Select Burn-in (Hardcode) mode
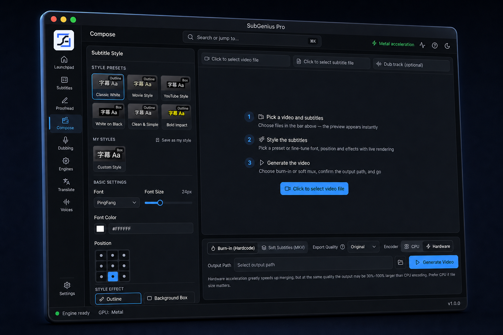Image resolution: width=503 pixels, height=335 pixels. point(233,248)
